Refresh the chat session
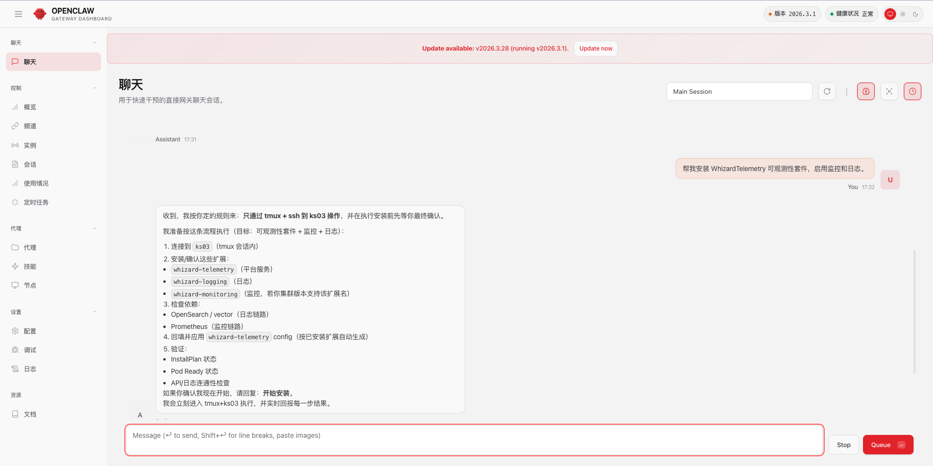This screenshot has height=466, width=933. click(x=827, y=91)
